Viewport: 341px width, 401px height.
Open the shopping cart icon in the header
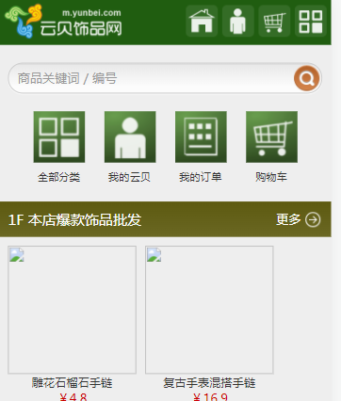coord(274,21)
